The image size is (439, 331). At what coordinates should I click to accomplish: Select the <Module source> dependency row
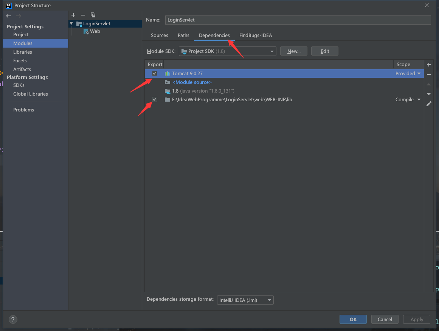[x=284, y=82]
